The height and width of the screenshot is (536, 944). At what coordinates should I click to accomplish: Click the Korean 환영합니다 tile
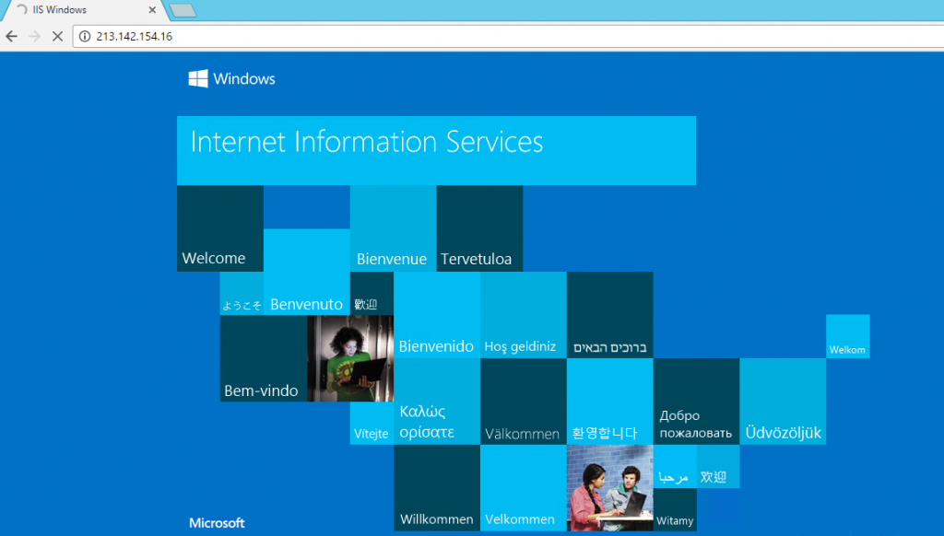[x=610, y=402]
